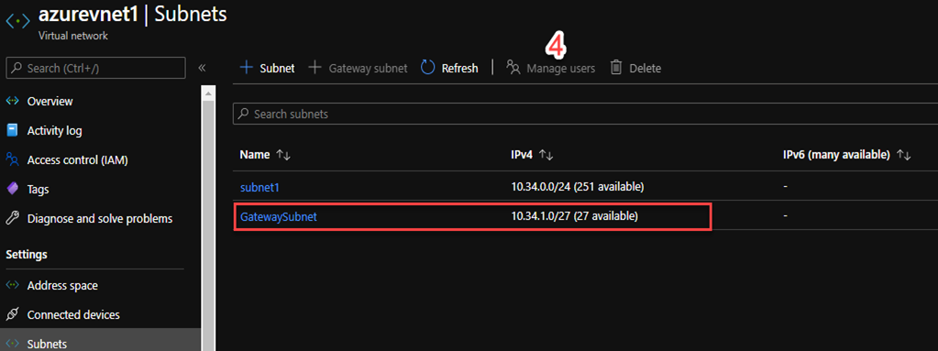Open the GatewaySubnet link

coord(278,216)
